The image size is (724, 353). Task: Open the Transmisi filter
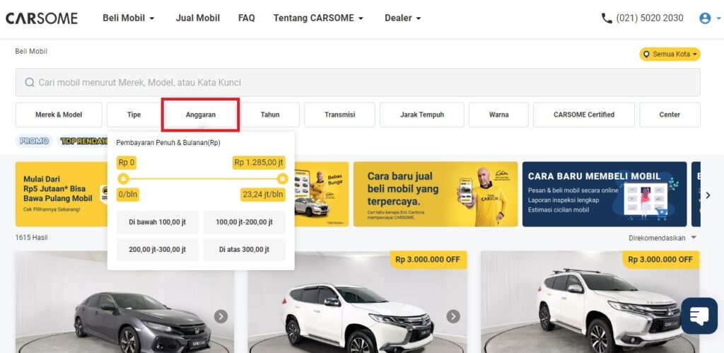pyautogui.click(x=339, y=115)
